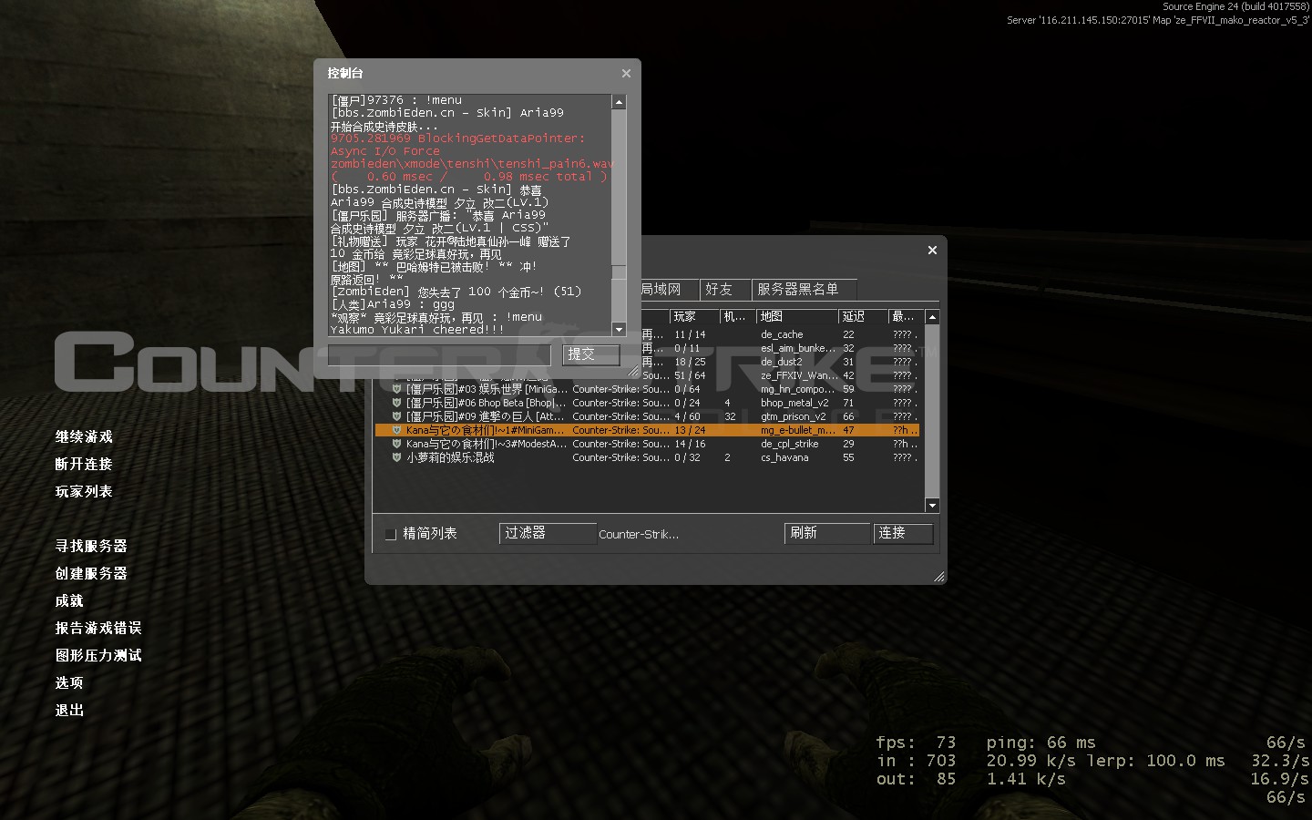This screenshot has width=1312, height=820.
Task: Sort servers by 地图 column
Action: (797, 316)
